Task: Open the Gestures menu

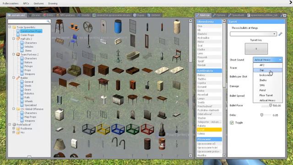Action: pyautogui.click(x=38, y=3)
